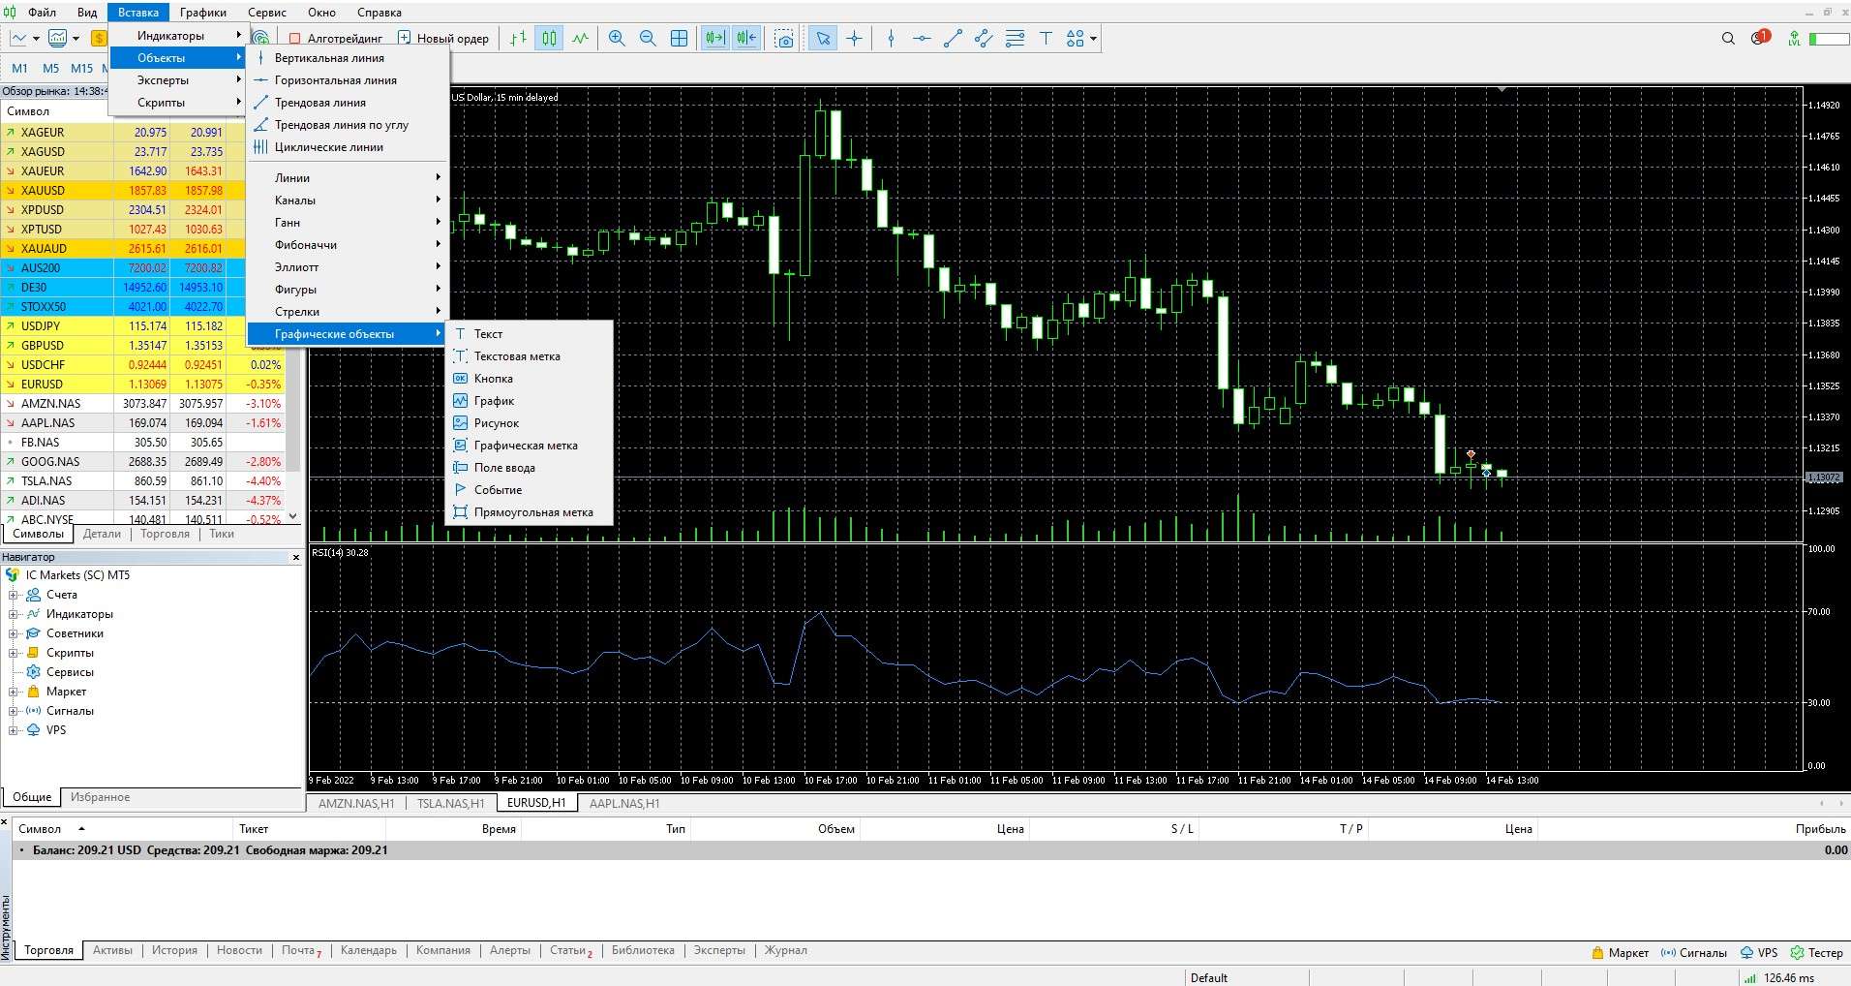Expand the Сигналы tree node in Navigator

pos(14,711)
